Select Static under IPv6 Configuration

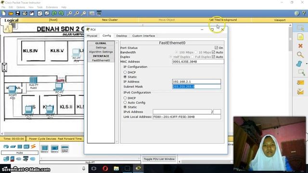[x=125, y=107]
